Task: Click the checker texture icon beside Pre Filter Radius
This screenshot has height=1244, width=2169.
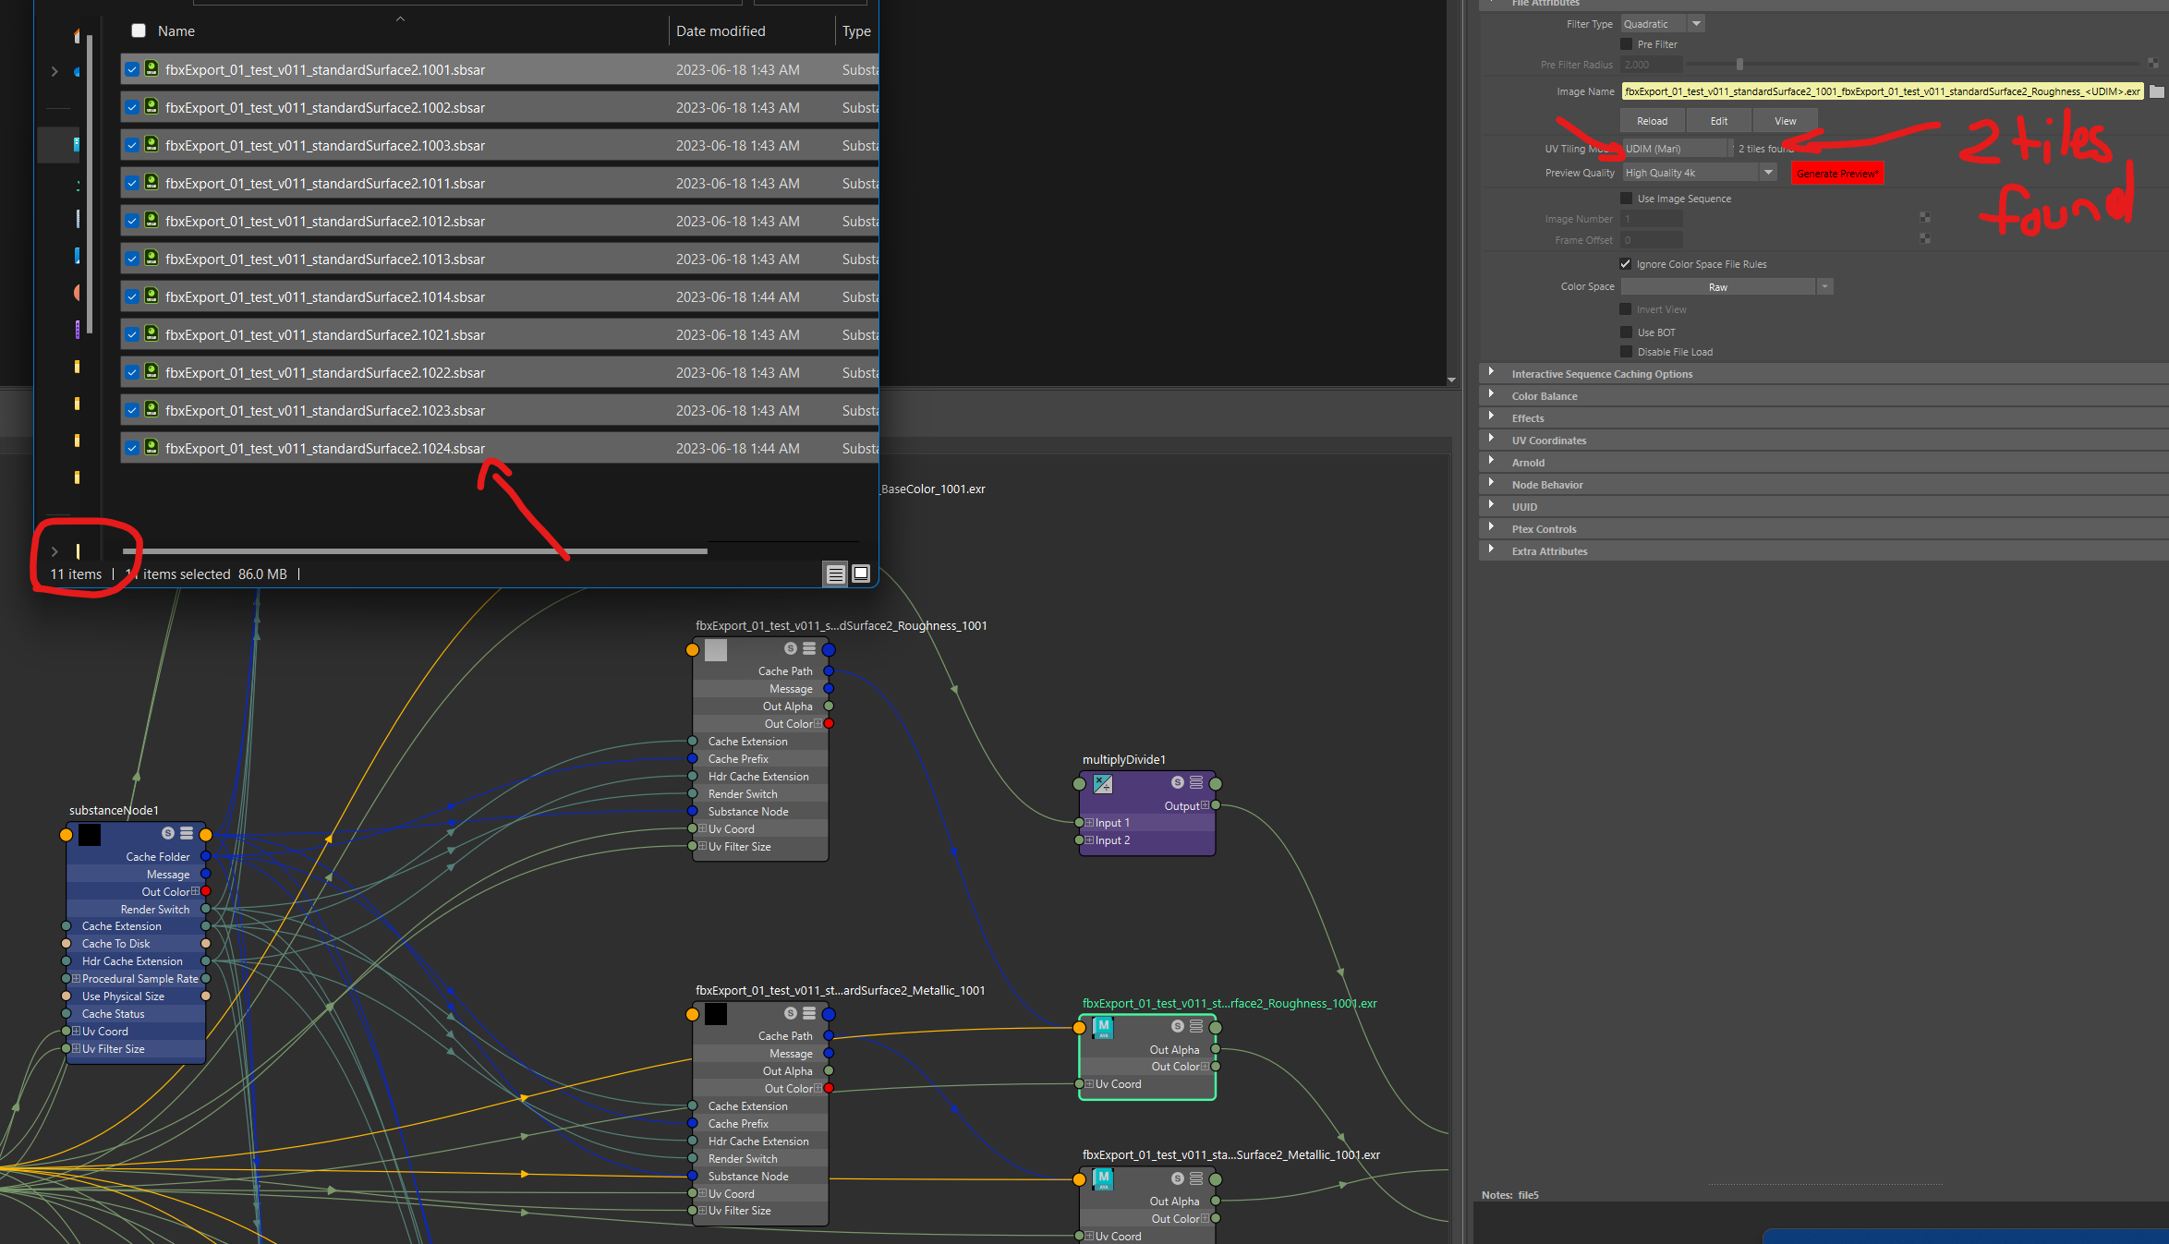Action: [2155, 64]
